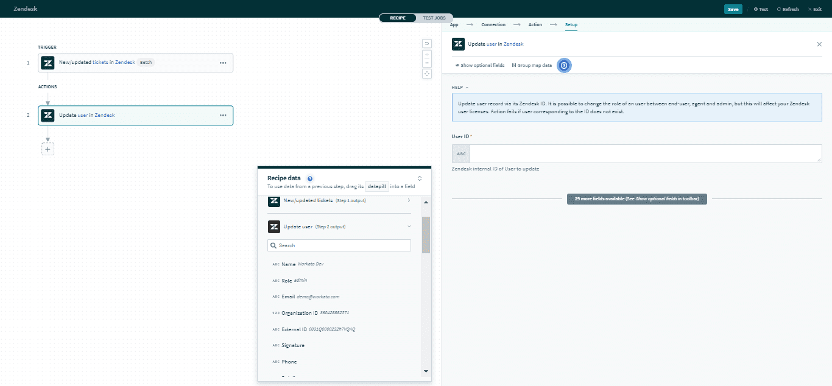
Task: Collapse the HELP section
Action: point(467,87)
